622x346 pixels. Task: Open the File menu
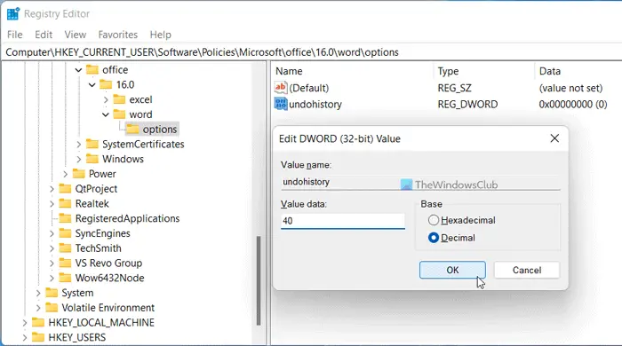coord(15,35)
